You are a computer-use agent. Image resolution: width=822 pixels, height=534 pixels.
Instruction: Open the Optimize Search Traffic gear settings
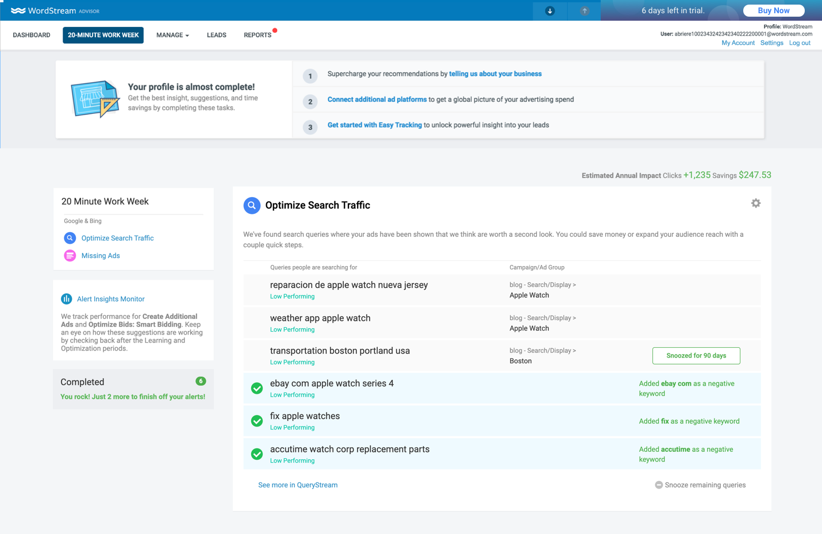point(756,203)
